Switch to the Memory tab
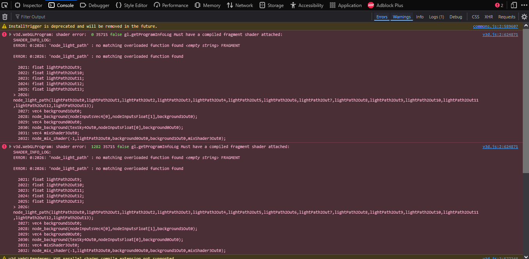The height and width of the screenshot is (259, 529). click(208, 5)
